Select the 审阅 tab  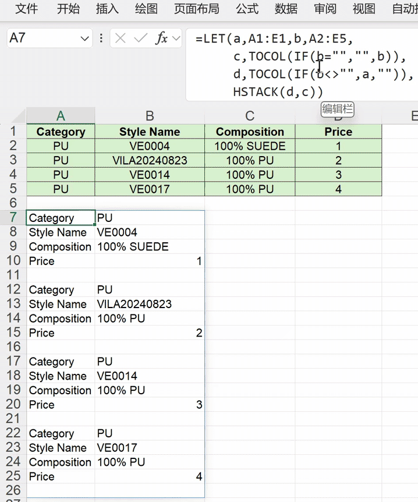[x=325, y=9]
